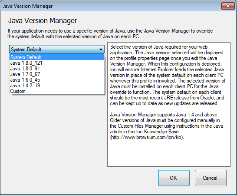Click the System Default combo box field
This screenshot has height=195, width=237.
point(57,50)
